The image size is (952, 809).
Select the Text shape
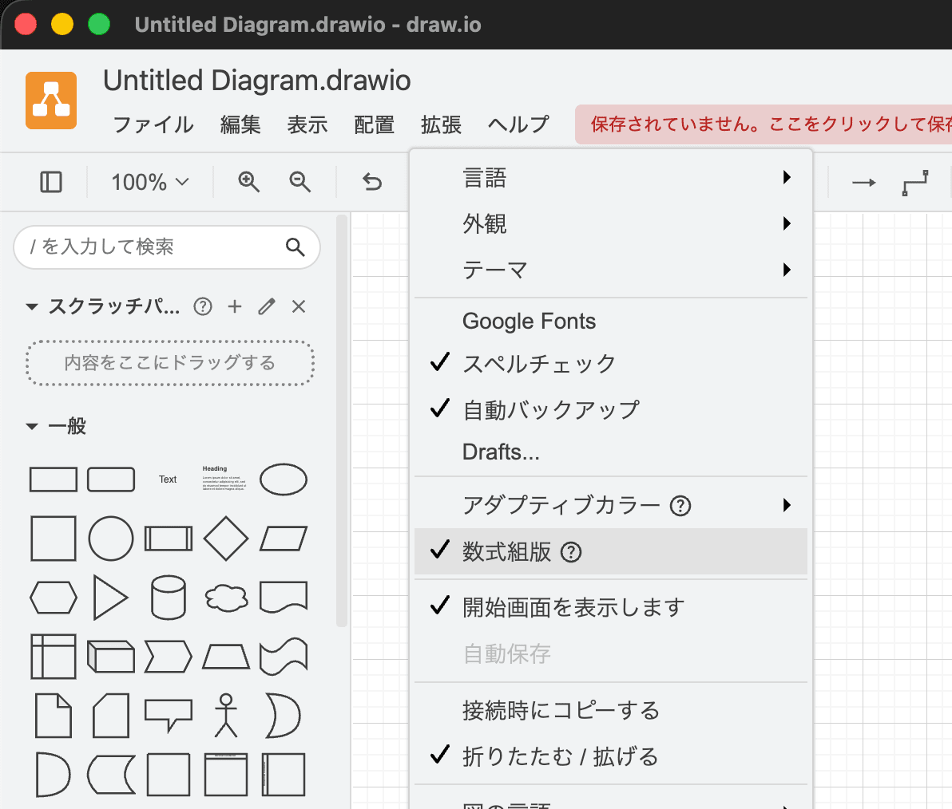(168, 479)
